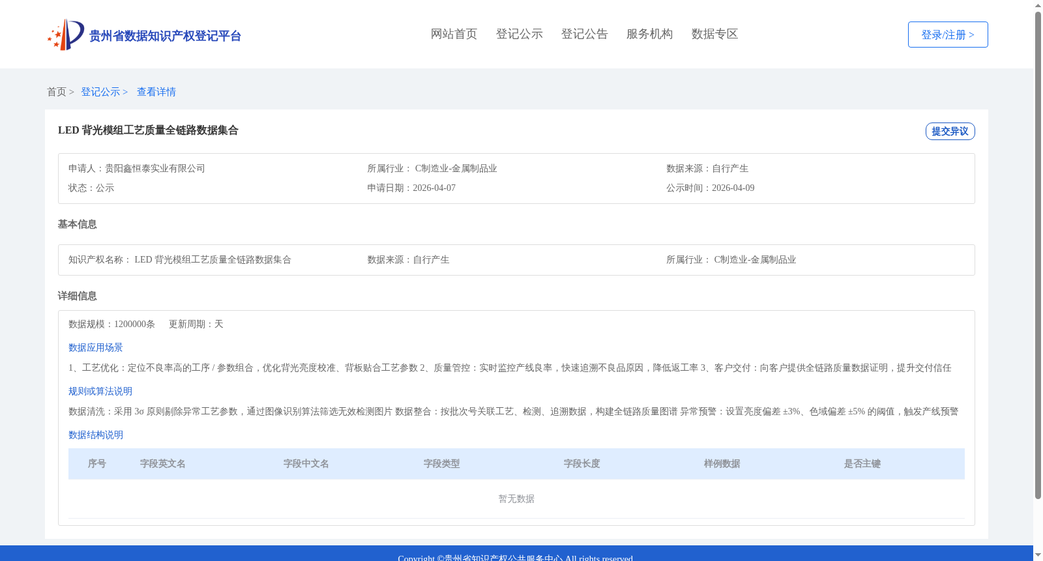Click 公示时间：2026-04-09 text
Image resolution: width=1043 pixels, height=561 pixels.
pos(711,188)
